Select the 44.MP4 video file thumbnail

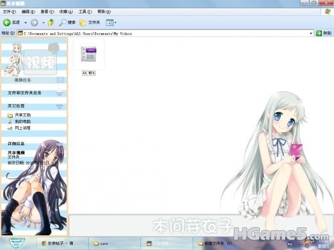(x=89, y=54)
